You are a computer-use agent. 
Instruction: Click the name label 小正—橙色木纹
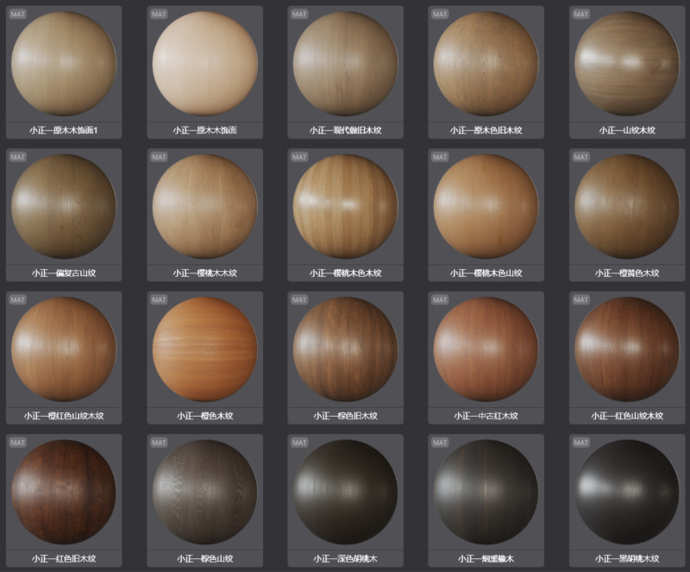click(205, 416)
